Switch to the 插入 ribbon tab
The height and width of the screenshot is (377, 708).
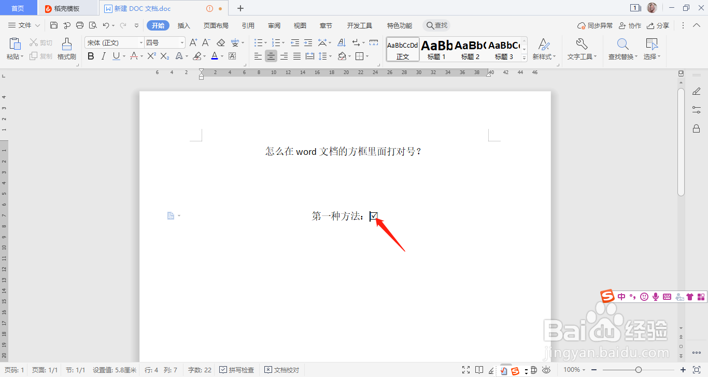[x=183, y=25]
